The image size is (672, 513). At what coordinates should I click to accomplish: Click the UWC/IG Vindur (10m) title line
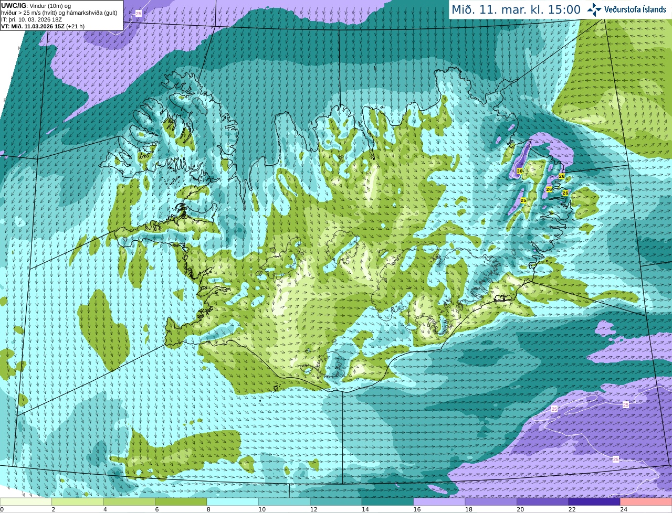pos(36,6)
